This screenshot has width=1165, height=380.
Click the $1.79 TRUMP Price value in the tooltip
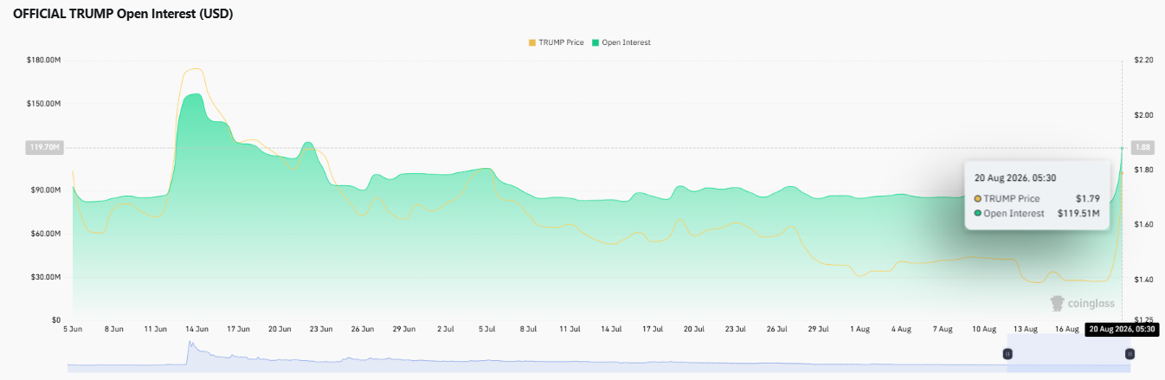point(1087,198)
